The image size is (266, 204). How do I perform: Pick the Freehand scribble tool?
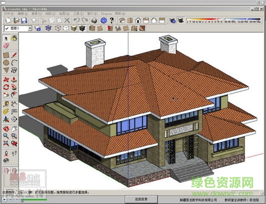point(14,70)
